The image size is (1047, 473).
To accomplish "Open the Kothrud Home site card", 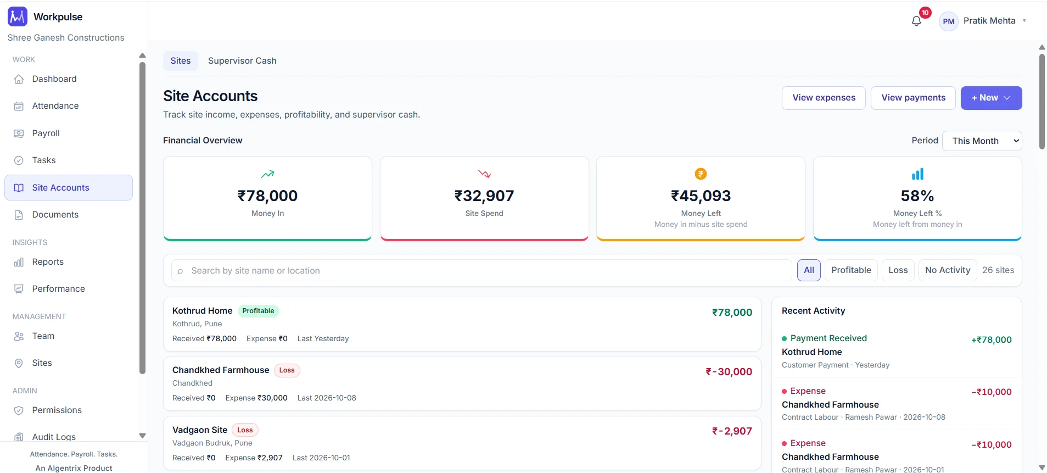I will coord(462,324).
